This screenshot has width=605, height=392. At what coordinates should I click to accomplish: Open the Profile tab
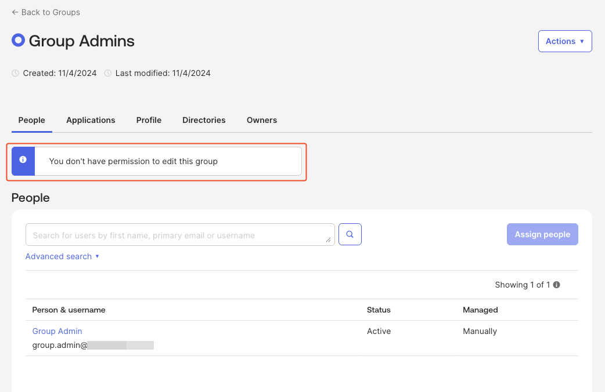coord(149,120)
